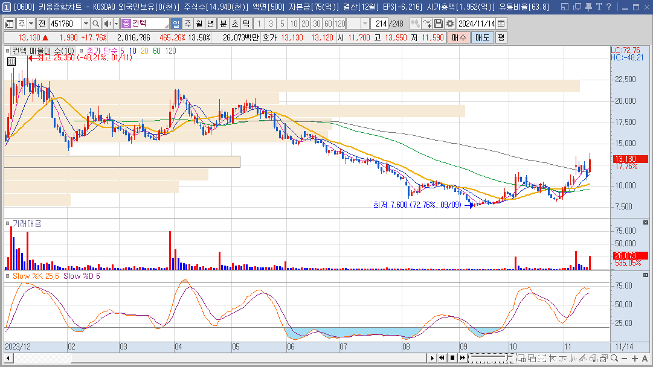Expand the 주 dropdown arrow at toolbar left

click(31, 24)
